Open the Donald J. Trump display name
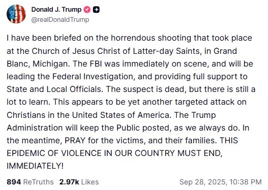Viewport: 268px width, 190px height. coord(56,9)
